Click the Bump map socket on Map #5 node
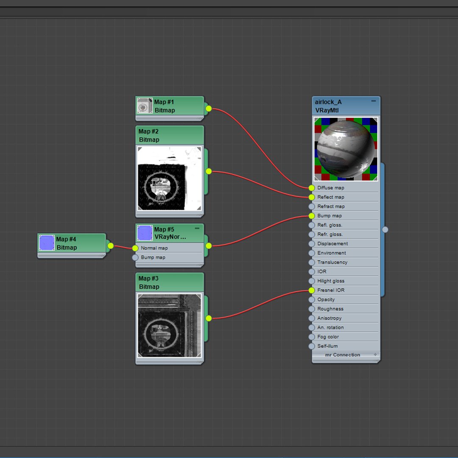This screenshot has height=458, width=458. click(x=135, y=258)
